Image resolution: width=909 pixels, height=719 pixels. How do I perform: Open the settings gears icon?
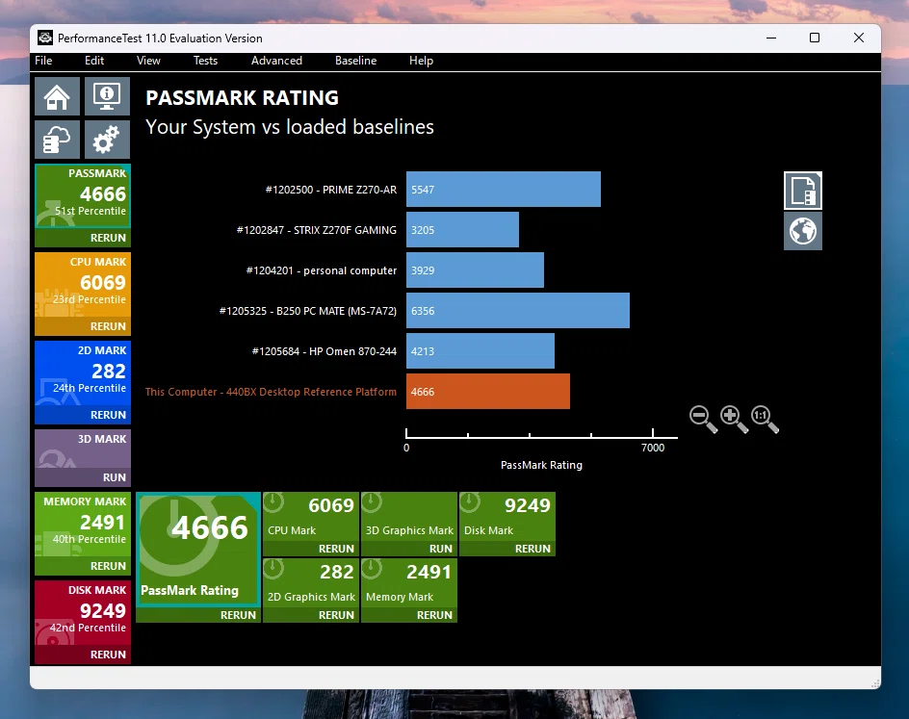pos(107,139)
